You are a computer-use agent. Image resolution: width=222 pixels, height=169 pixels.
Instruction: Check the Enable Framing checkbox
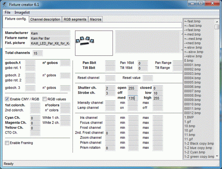pos(7,143)
